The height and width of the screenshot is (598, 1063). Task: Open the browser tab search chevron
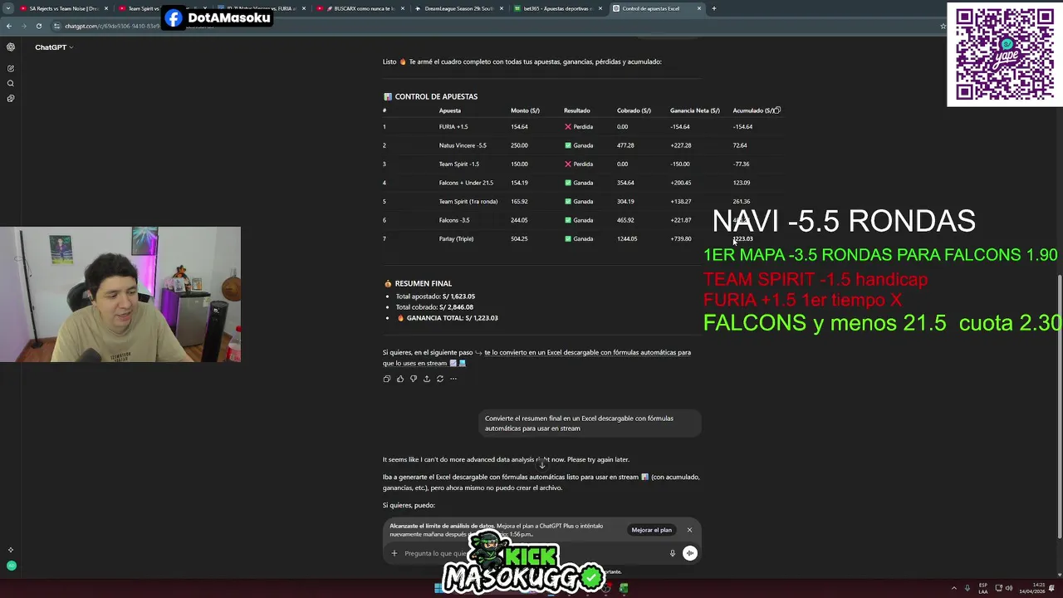pyautogui.click(x=8, y=8)
